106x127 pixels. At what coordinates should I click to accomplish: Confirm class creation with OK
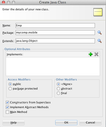pos(66,122)
